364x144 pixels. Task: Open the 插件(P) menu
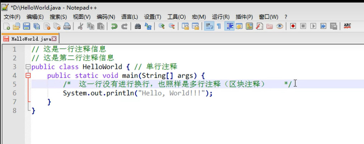coord(244,17)
